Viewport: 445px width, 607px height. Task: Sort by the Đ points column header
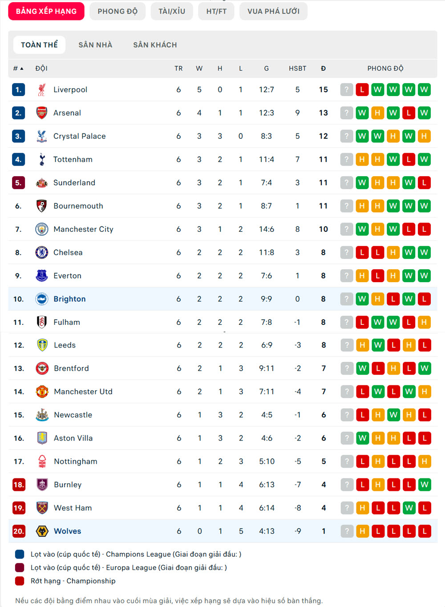click(323, 69)
